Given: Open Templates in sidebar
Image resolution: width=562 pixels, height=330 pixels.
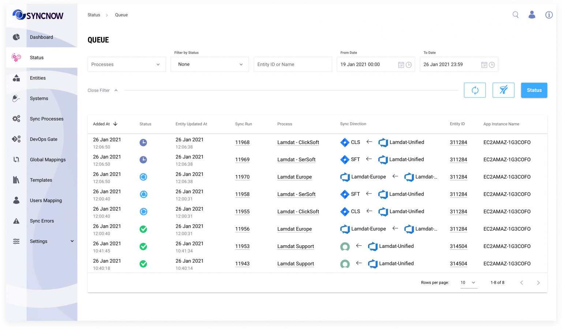Looking at the screenshot, I should click(42, 180).
